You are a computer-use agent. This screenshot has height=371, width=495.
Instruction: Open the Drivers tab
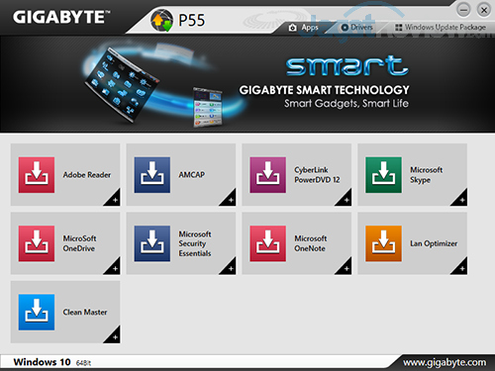pos(356,28)
